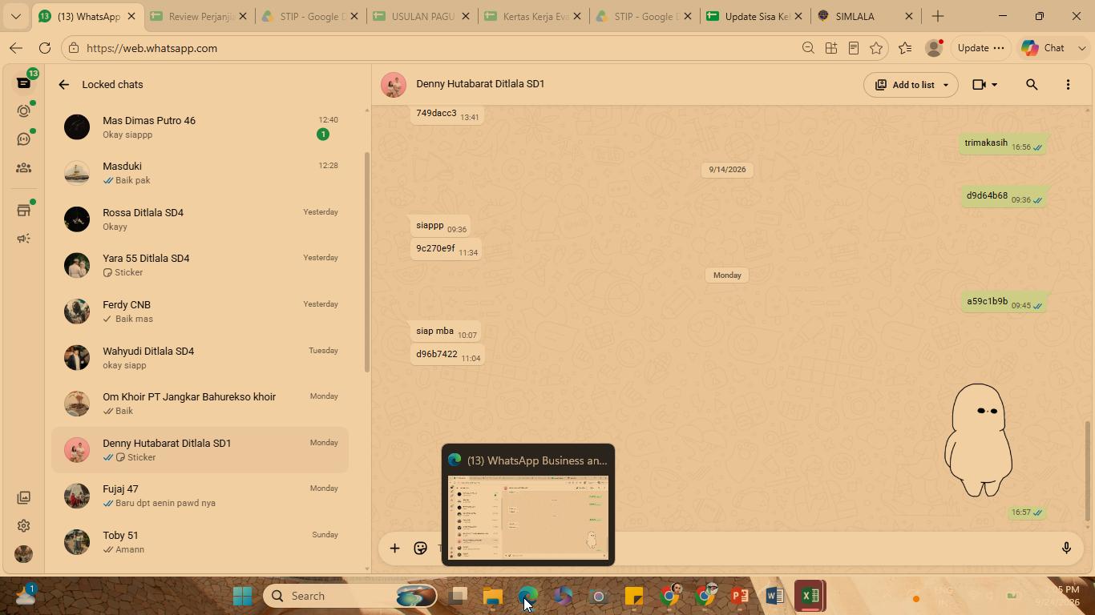
Task: Click the plus attach icon
Action: pyautogui.click(x=394, y=549)
